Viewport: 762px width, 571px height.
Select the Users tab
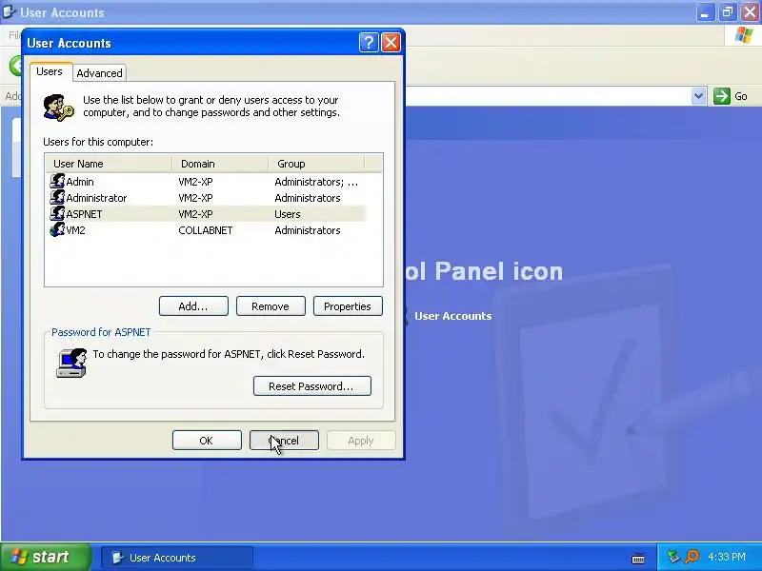point(50,72)
